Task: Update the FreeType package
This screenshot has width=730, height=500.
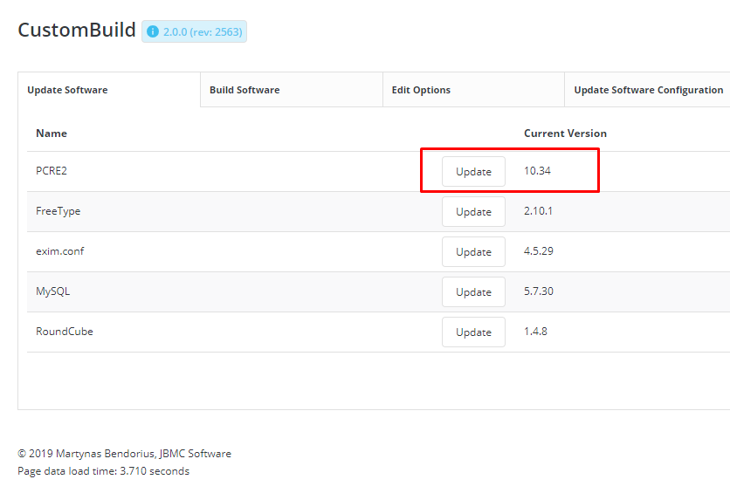Action: (x=473, y=212)
